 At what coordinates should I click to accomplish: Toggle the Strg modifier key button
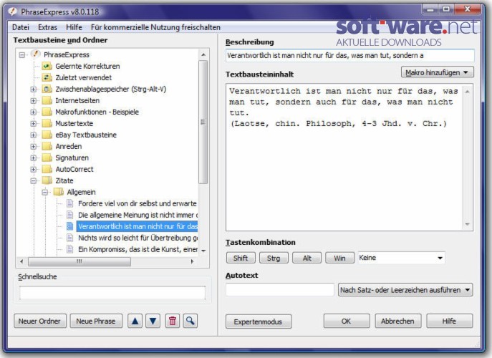[x=274, y=258]
